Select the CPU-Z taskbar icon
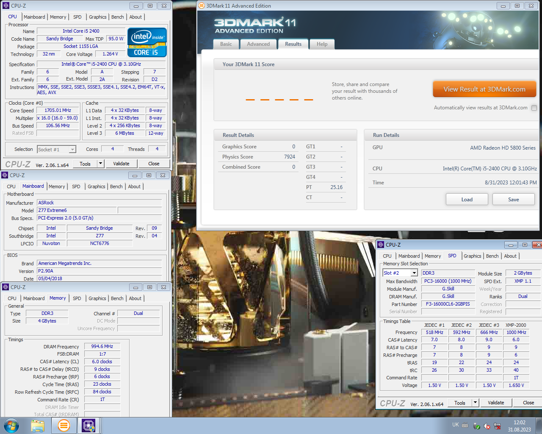This screenshot has width=542, height=434. pyautogui.click(x=88, y=426)
